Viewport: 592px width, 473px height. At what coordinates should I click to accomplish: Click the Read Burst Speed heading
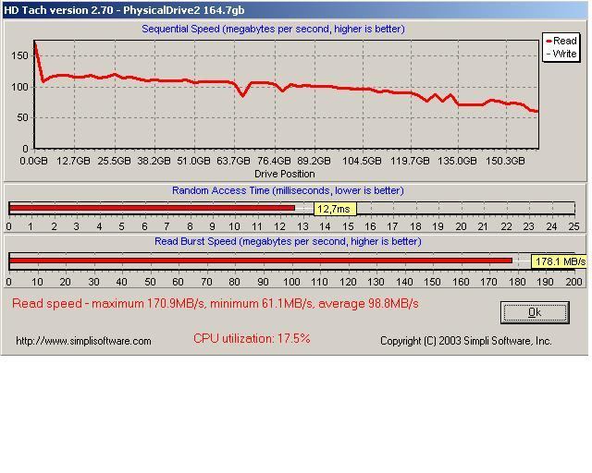[288, 241]
